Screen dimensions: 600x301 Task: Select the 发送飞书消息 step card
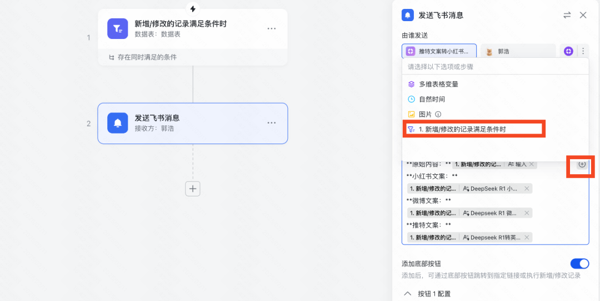(192, 123)
